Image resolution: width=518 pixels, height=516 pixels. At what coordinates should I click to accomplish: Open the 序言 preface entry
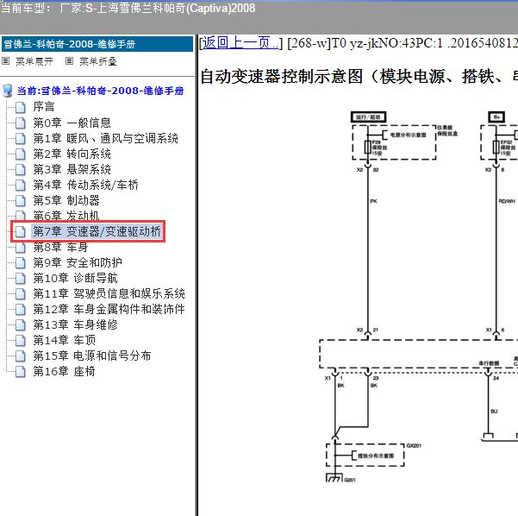[44, 106]
